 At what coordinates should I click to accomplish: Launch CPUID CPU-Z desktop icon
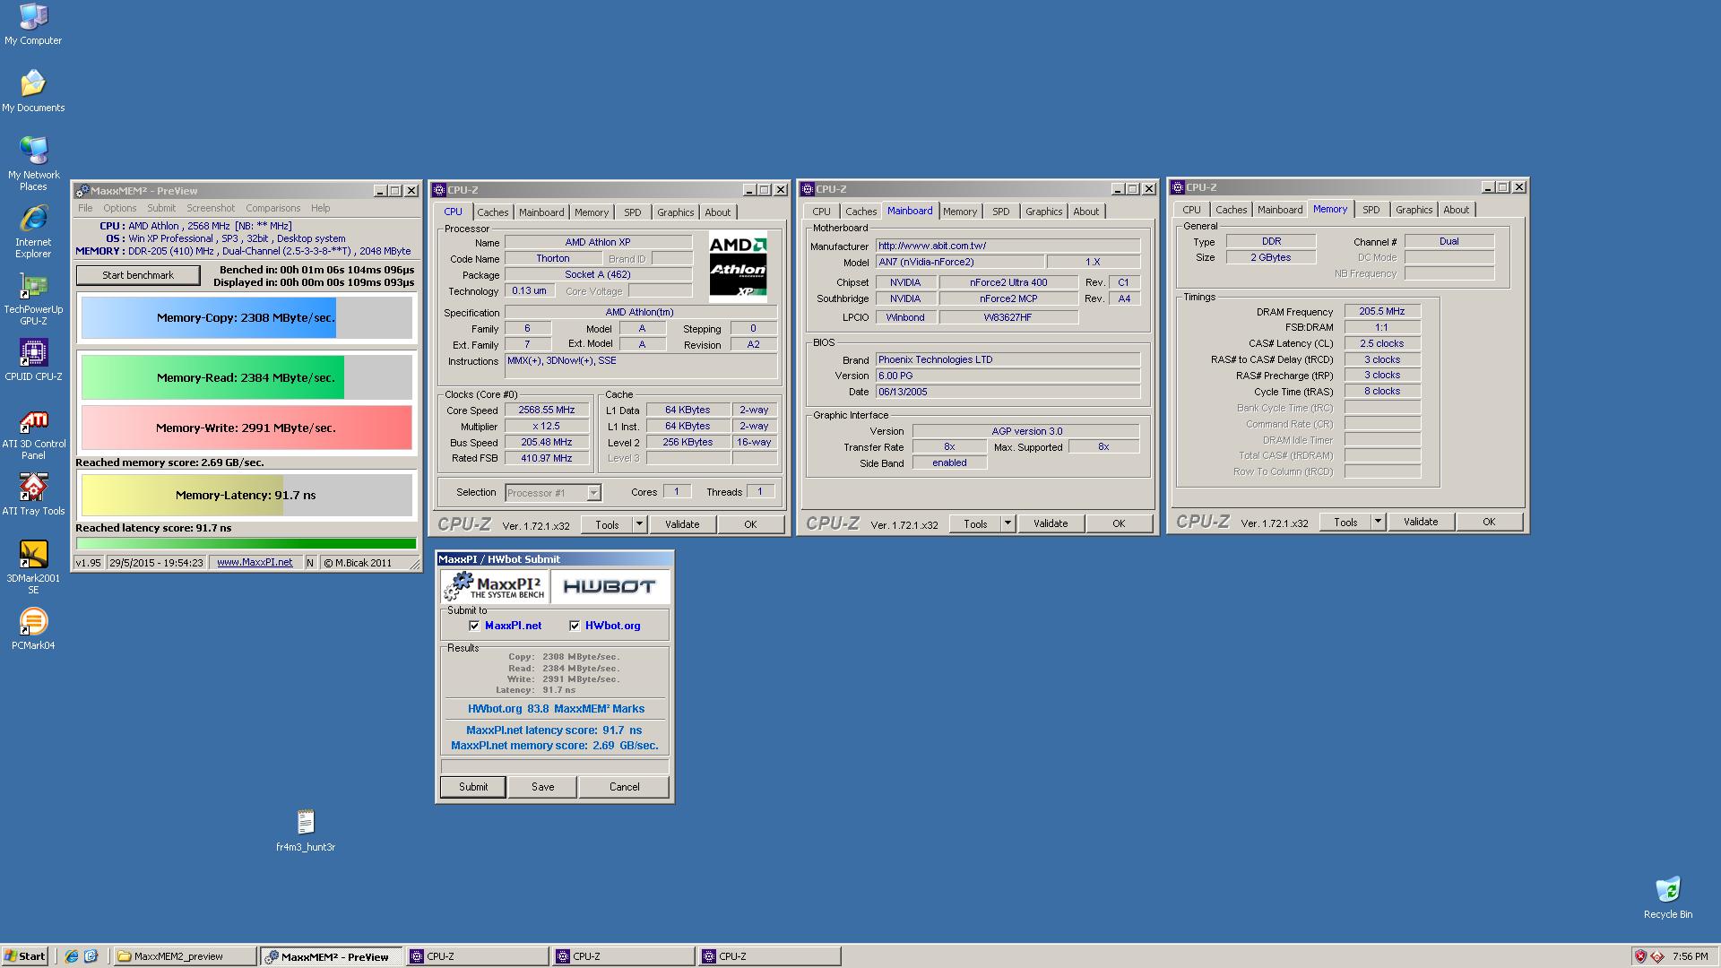point(33,360)
